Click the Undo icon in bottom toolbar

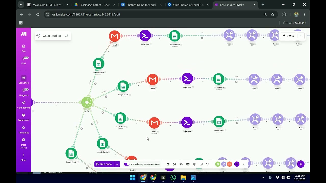click(x=208, y=164)
